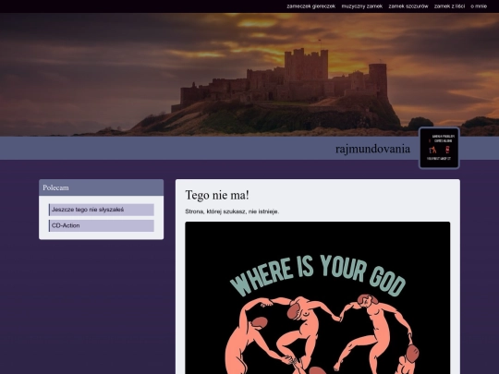Select text 'Strona, której szukasz, nie istnieje.'

232,211
